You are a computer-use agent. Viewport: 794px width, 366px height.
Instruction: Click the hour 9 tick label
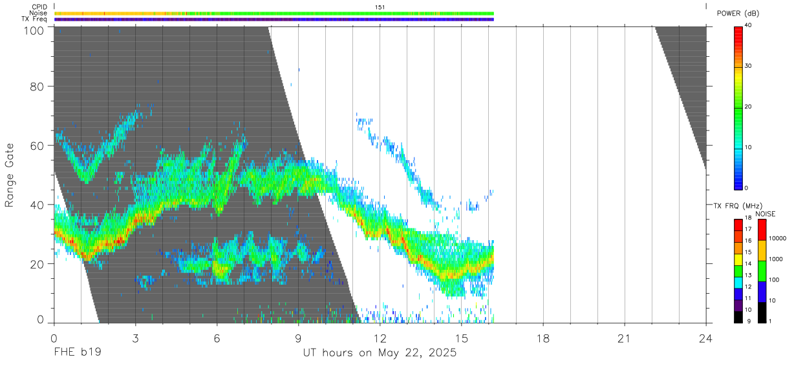point(298,338)
